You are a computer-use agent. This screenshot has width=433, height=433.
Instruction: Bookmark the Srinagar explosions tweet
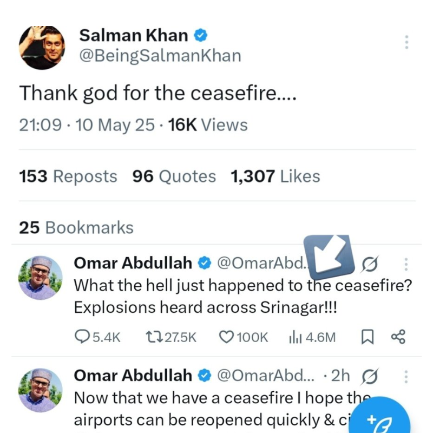pyautogui.click(x=368, y=337)
